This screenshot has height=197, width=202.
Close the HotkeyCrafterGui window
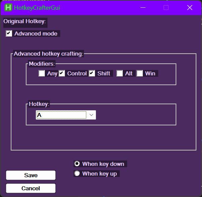click(190, 7)
